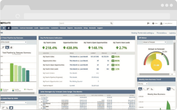Click the KPI Meter vertical scrollbar

pos(175,56)
